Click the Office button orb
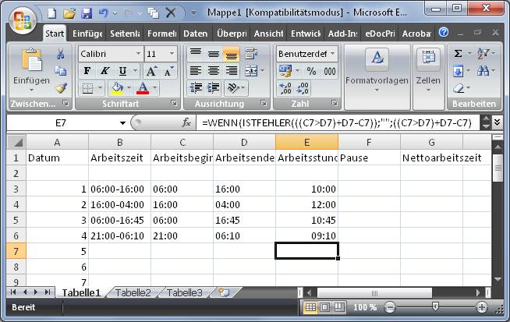 22,20
